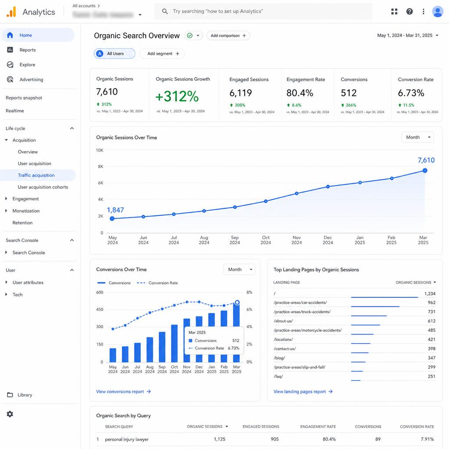The width and height of the screenshot is (449, 449).
Task: Open Reports snapshot
Action: 24,98
